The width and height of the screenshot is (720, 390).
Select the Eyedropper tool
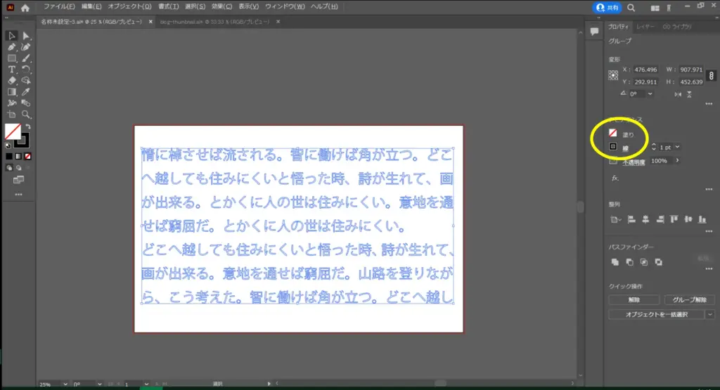click(x=26, y=92)
